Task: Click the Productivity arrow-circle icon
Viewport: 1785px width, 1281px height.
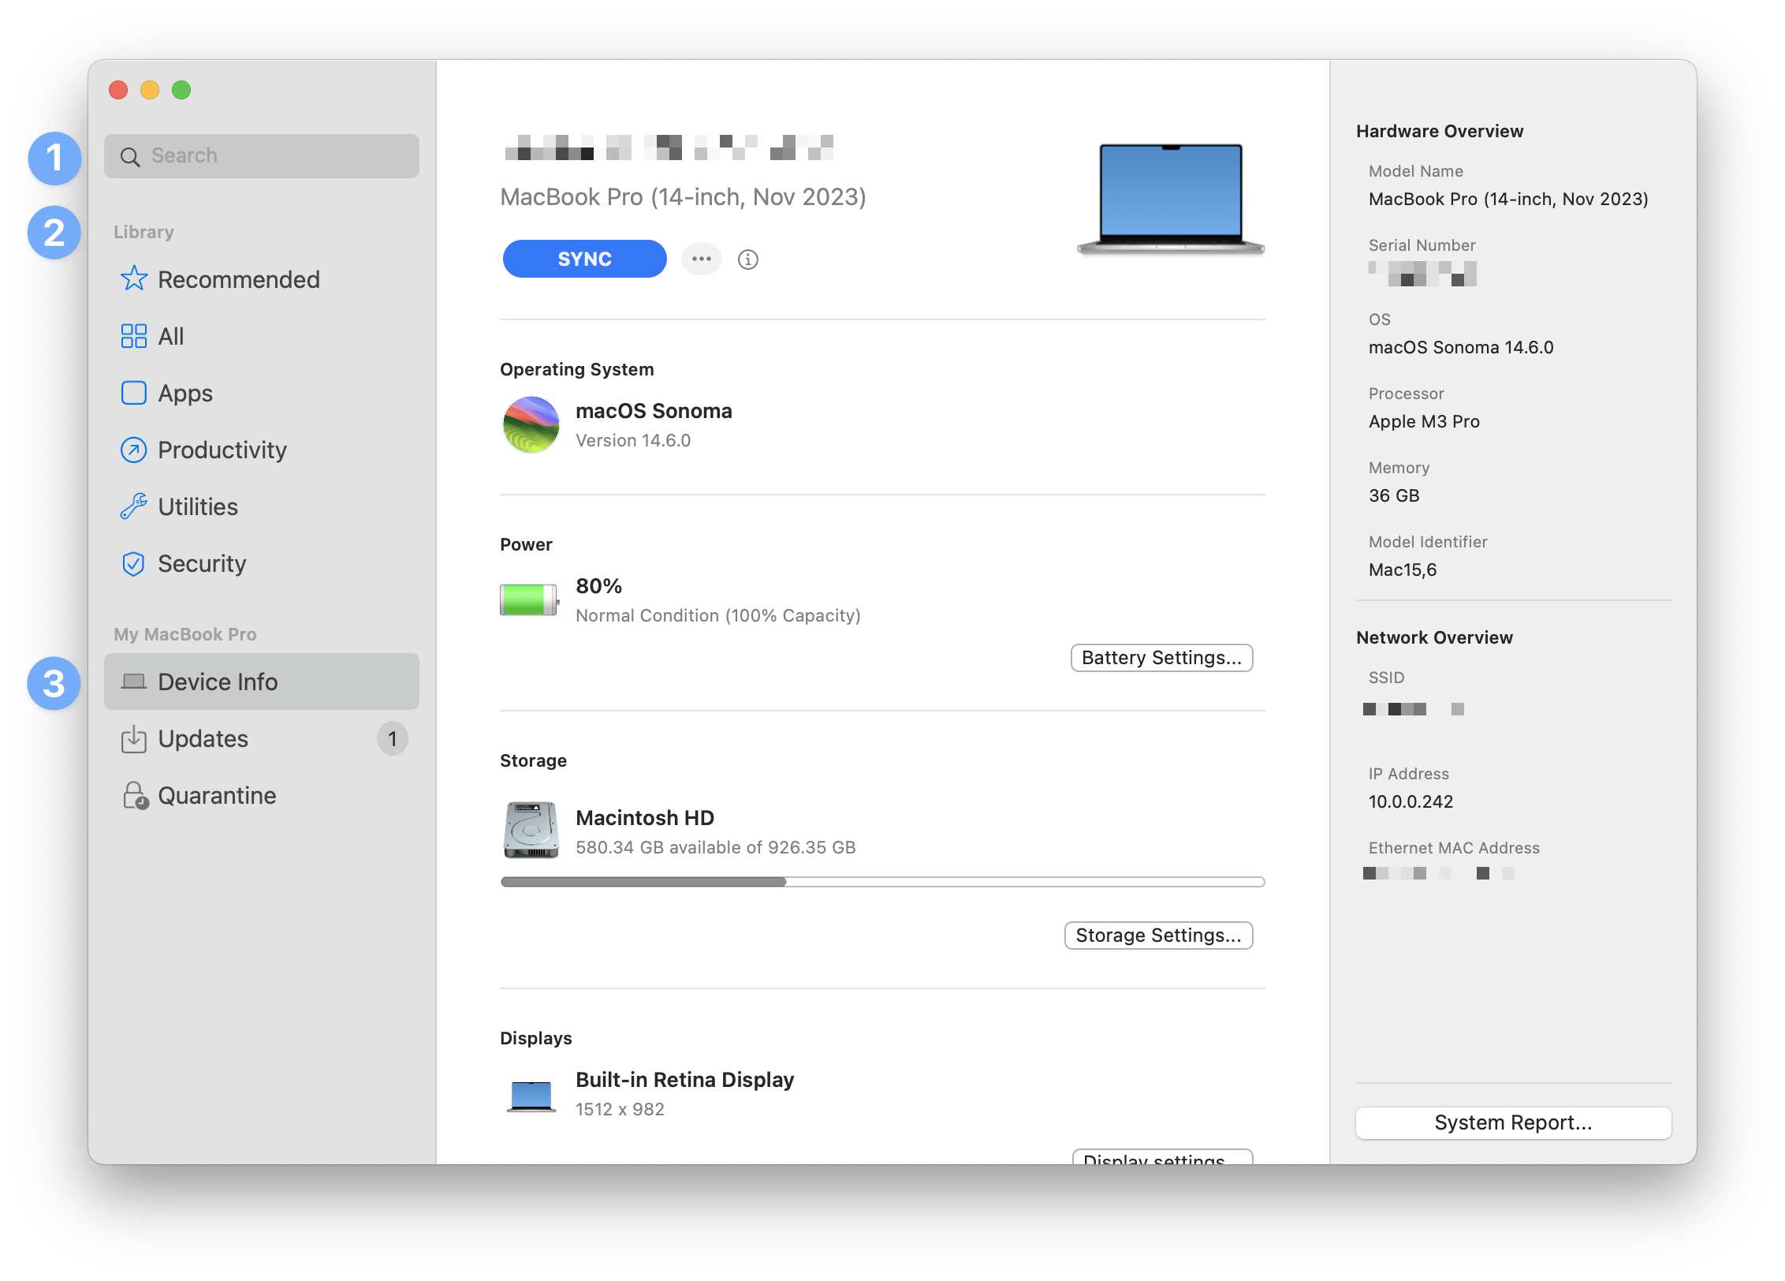Action: point(133,450)
